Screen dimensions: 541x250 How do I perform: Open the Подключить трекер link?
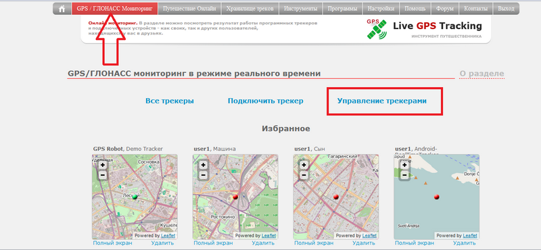(265, 101)
